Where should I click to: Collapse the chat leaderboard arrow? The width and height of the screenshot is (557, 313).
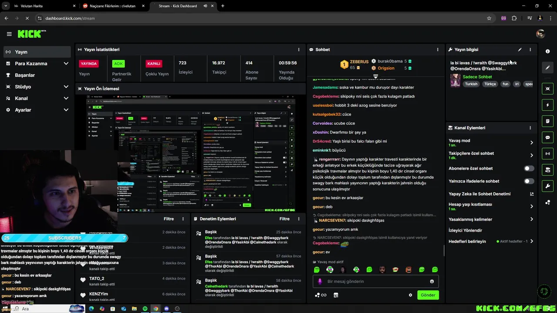(376, 76)
